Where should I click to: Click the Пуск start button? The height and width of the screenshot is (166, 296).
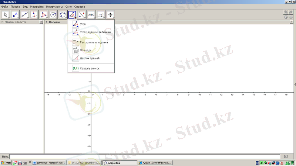click(6, 163)
